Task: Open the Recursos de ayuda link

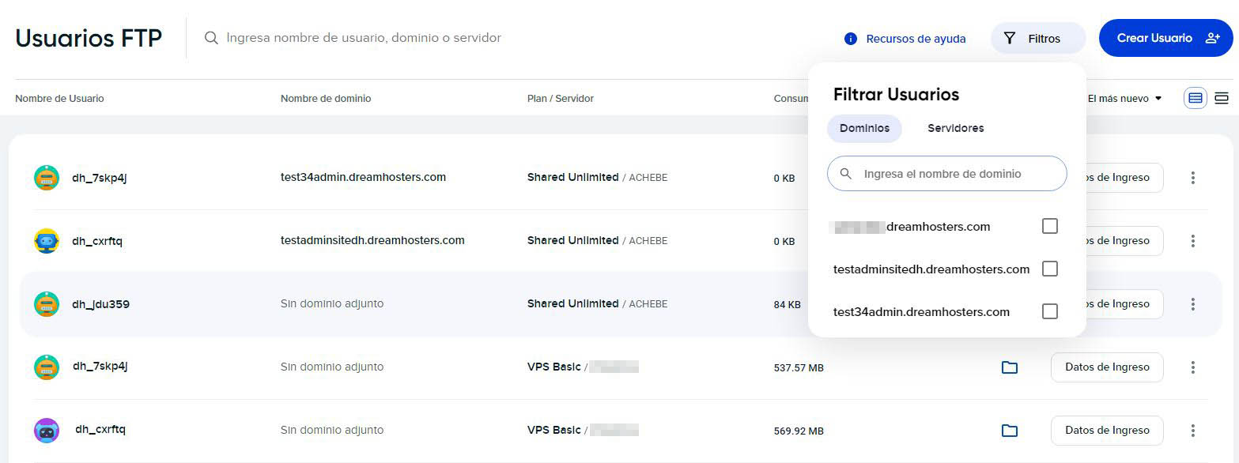Action: pyautogui.click(x=916, y=39)
